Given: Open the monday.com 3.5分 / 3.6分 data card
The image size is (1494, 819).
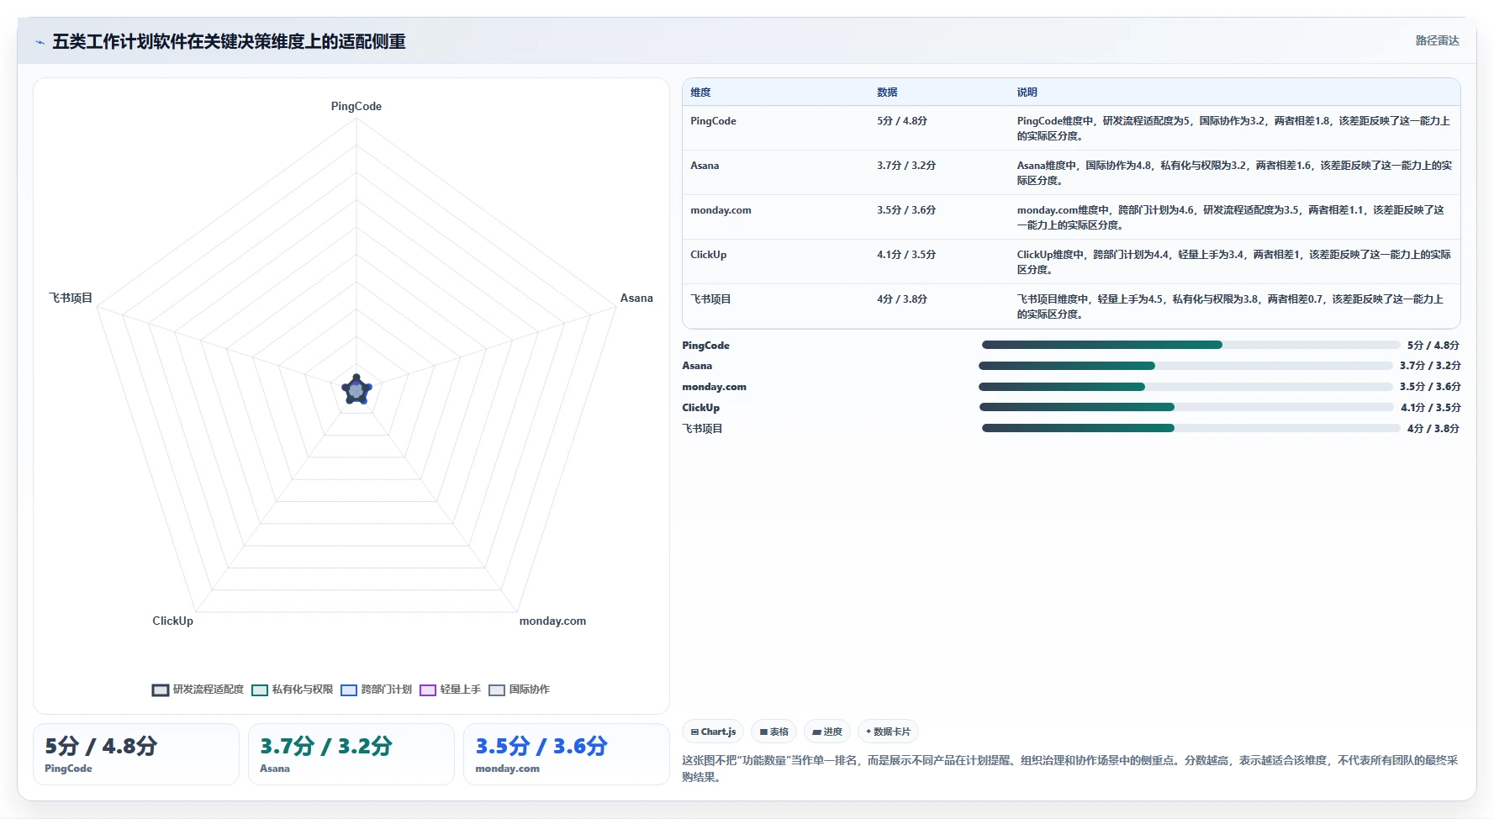Looking at the screenshot, I should tap(567, 754).
